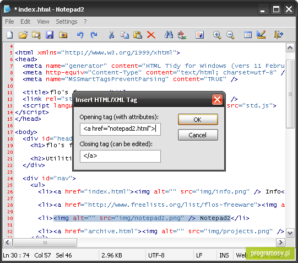Click the </head> tag on line 15
298x263 pixels.
pos(28,119)
